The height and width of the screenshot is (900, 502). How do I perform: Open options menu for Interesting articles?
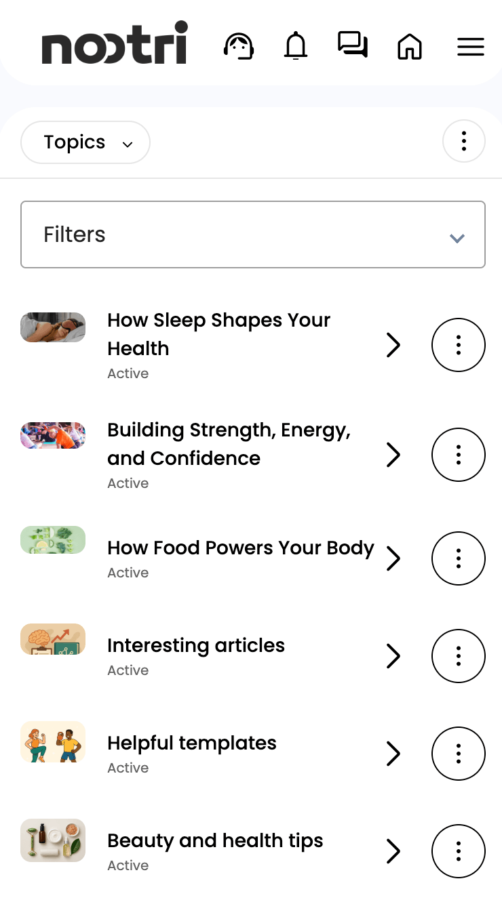point(459,655)
